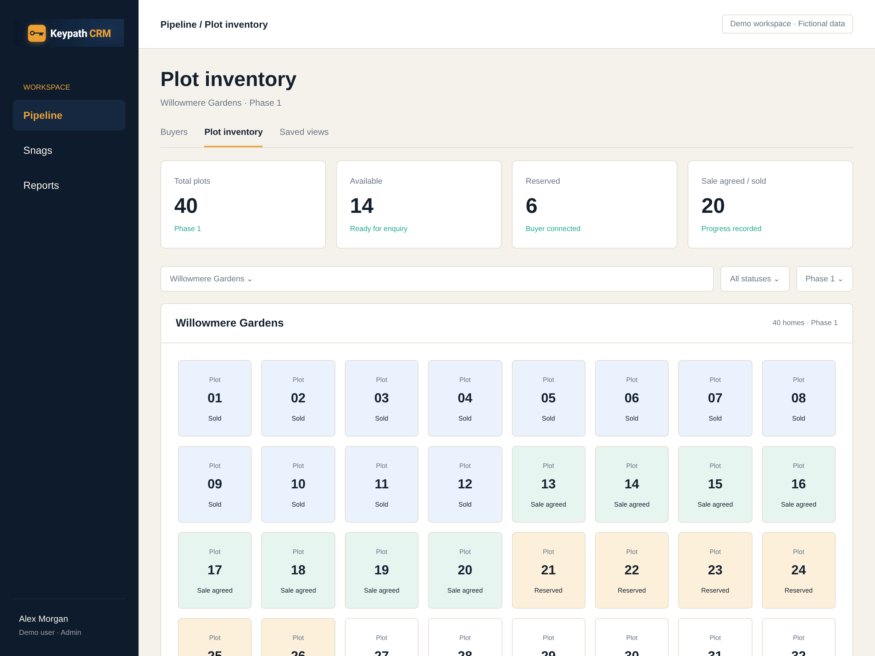875x656 pixels.
Task: Open the Alex Morgan user profile
Action: coord(50,625)
